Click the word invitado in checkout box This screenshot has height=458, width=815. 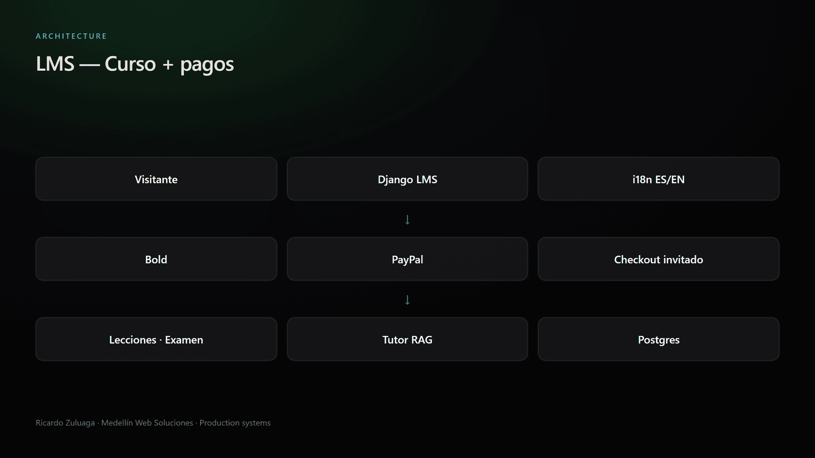[x=683, y=260]
